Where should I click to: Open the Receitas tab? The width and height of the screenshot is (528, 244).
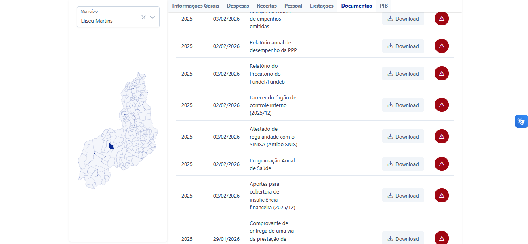pyautogui.click(x=267, y=6)
